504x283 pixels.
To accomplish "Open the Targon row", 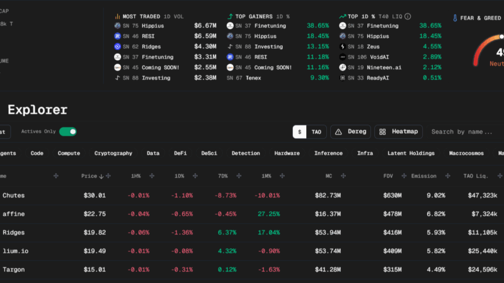I will coord(252,270).
